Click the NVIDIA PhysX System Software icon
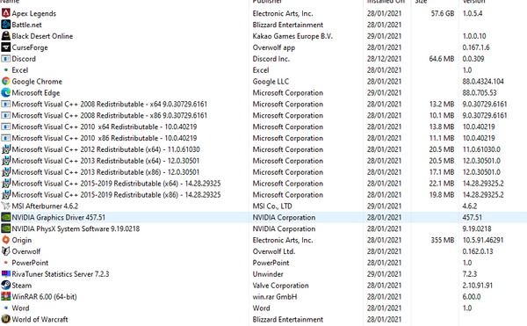This screenshot has width=527, height=326. pos(6,228)
